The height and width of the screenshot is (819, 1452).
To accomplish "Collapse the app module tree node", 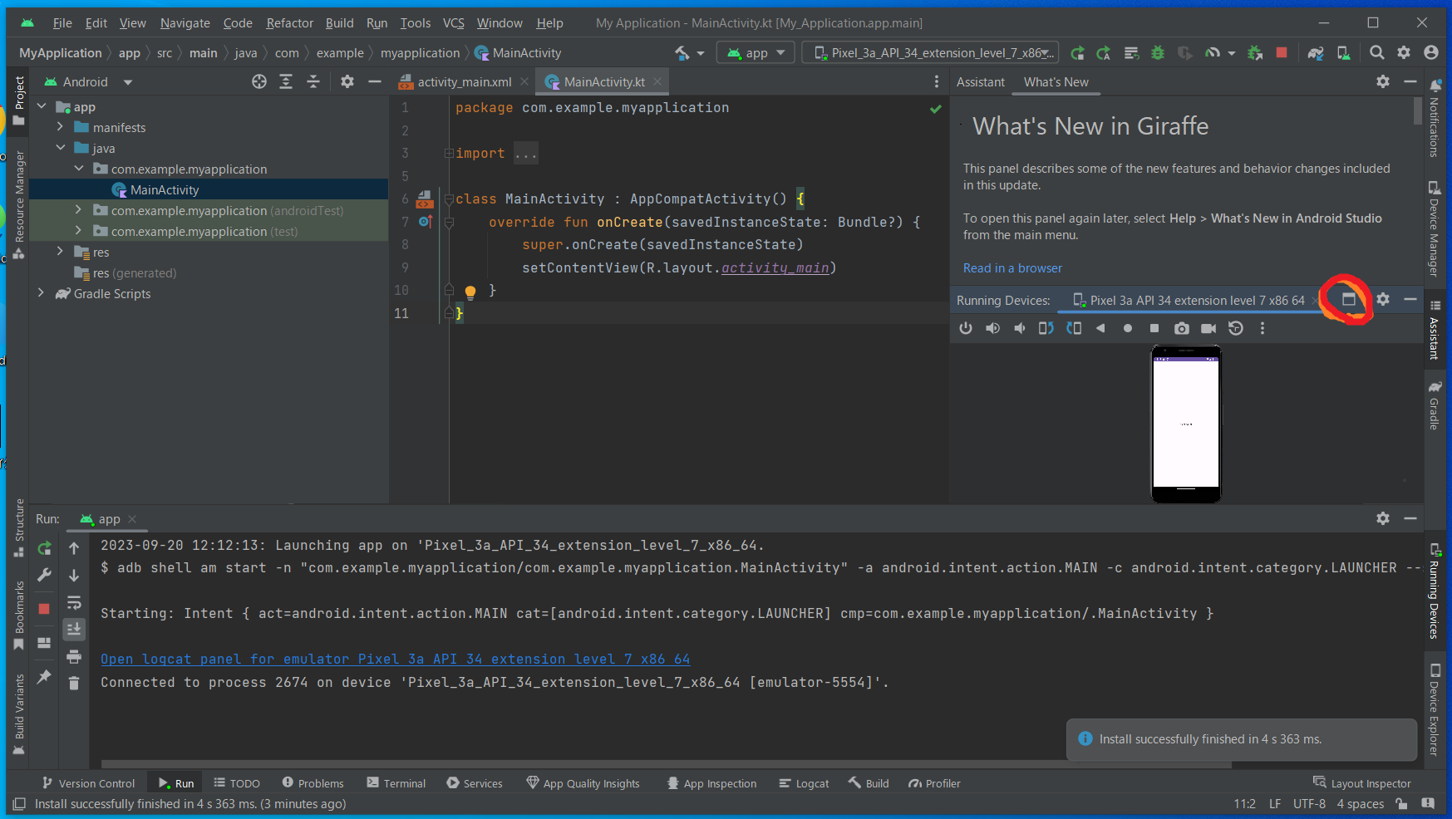I will coord(42,106).
